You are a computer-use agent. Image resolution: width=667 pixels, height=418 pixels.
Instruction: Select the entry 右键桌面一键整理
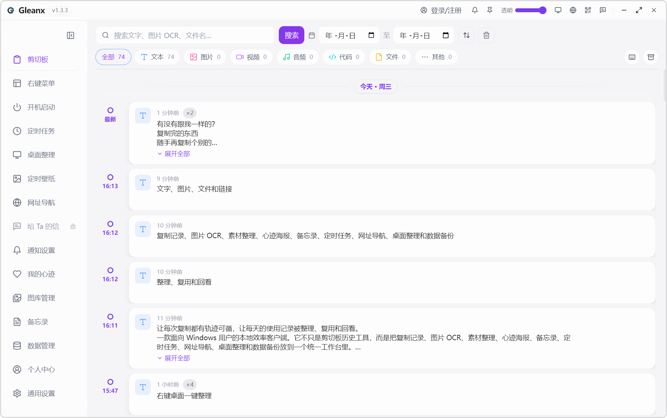click(392, 394)
